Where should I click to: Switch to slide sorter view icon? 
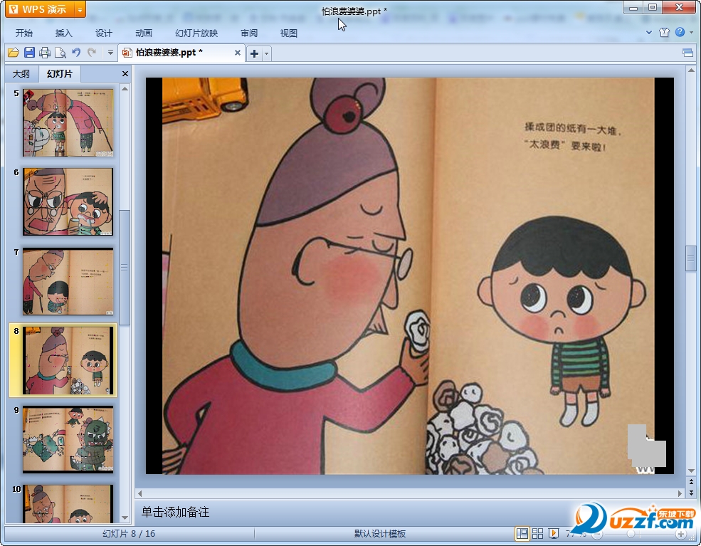[x=538, y=533]
